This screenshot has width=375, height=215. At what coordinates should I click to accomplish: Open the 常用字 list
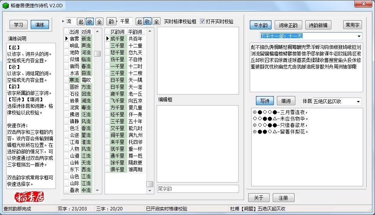pyautogui.click(x=352, y=25)
